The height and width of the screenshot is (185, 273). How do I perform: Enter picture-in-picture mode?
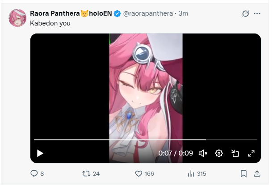point(235,153)
